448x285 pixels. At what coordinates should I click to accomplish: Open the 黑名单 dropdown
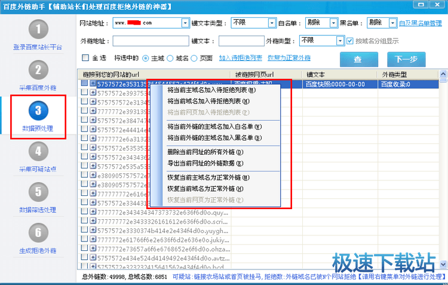point(393,23)
